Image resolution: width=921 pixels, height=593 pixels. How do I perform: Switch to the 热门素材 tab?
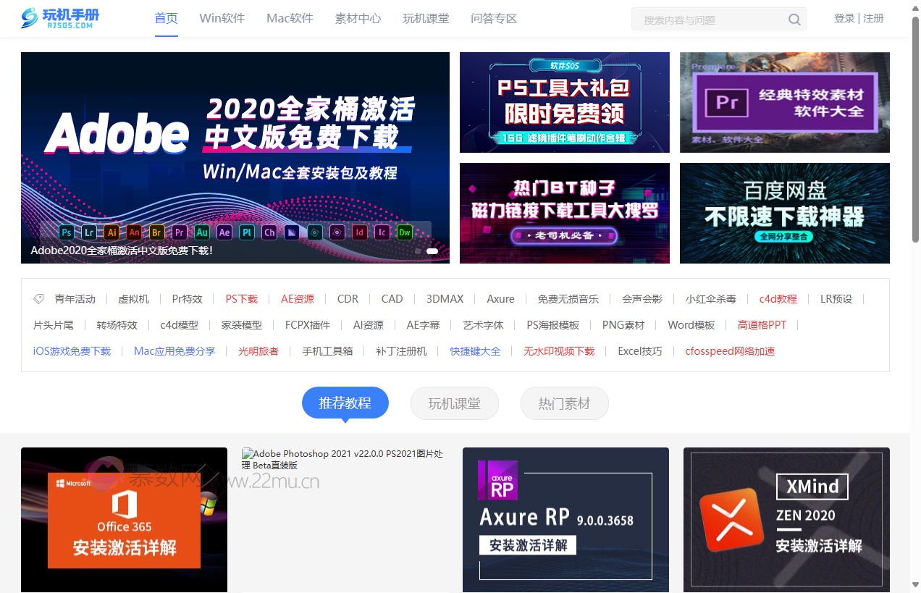point(564,403)
